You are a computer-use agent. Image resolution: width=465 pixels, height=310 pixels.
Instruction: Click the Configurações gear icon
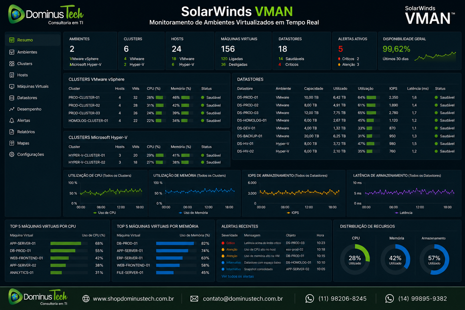tap(12, 154)
